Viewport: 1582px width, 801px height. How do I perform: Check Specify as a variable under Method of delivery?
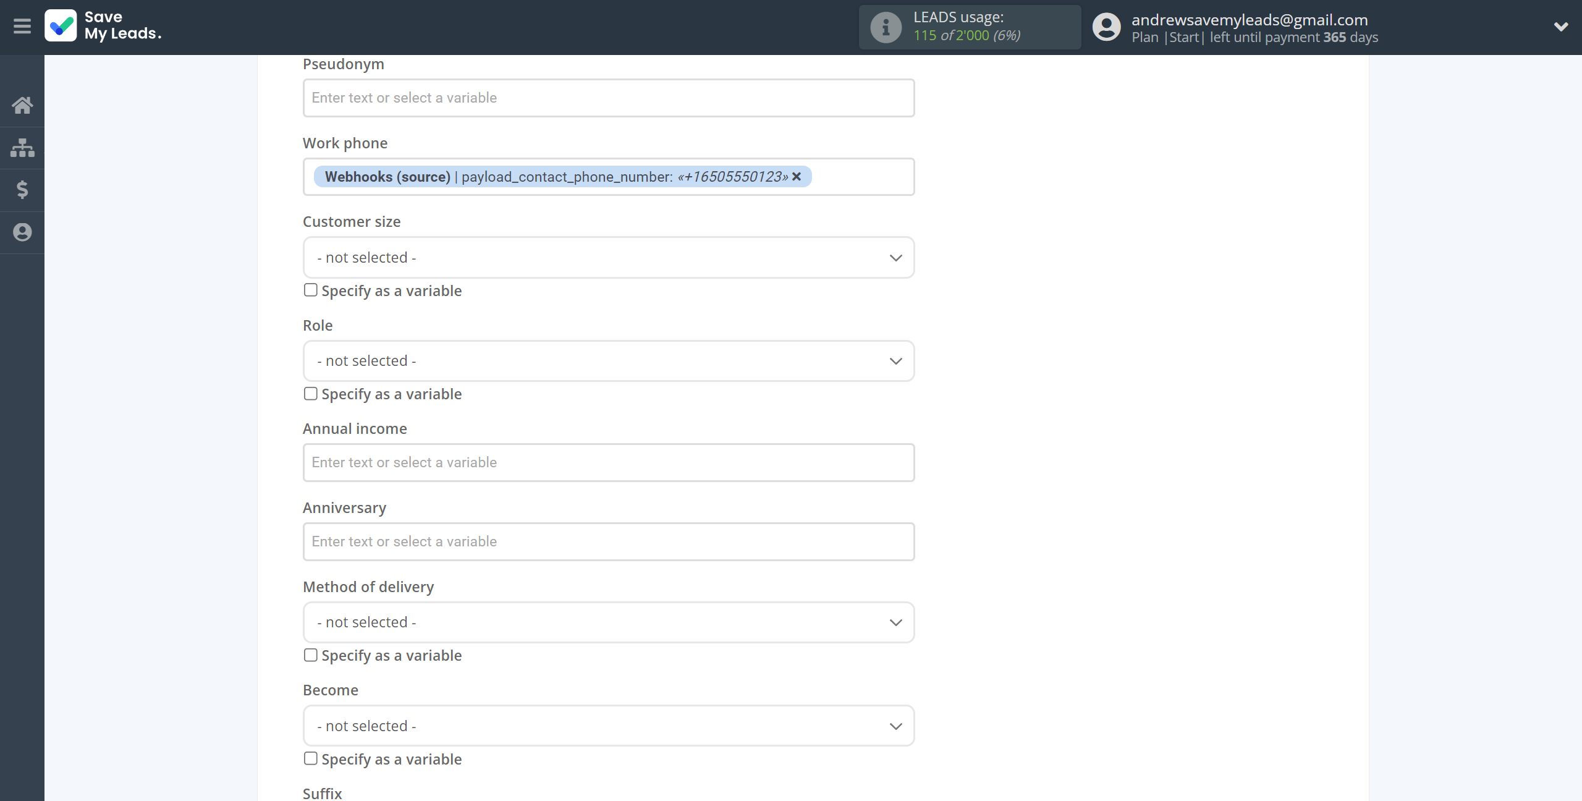click(311, 655)
